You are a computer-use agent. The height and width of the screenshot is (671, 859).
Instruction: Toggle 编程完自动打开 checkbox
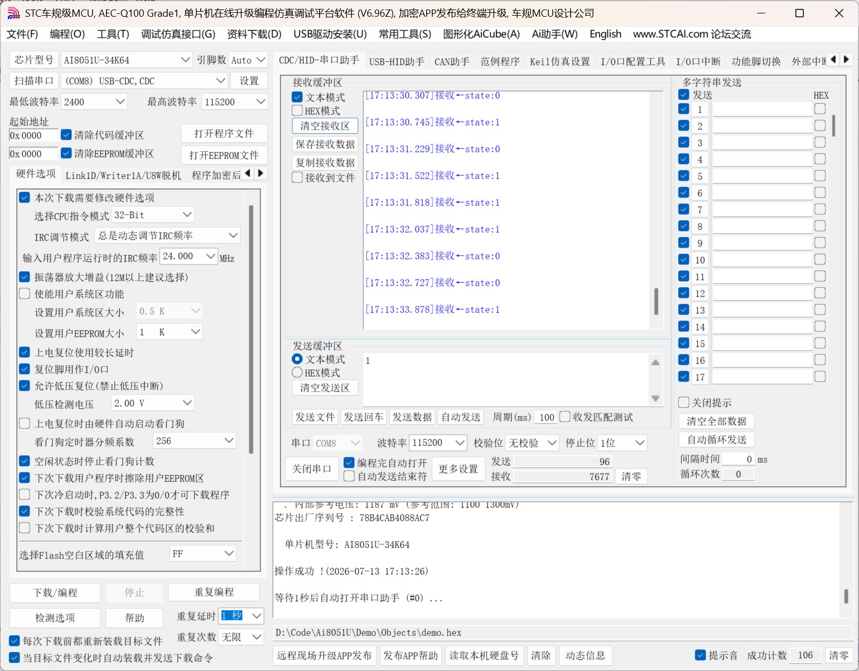click(349, 462)
